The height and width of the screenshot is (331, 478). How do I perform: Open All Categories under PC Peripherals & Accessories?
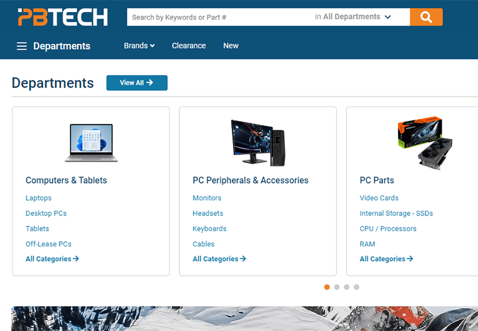click(x=219, y=259)
